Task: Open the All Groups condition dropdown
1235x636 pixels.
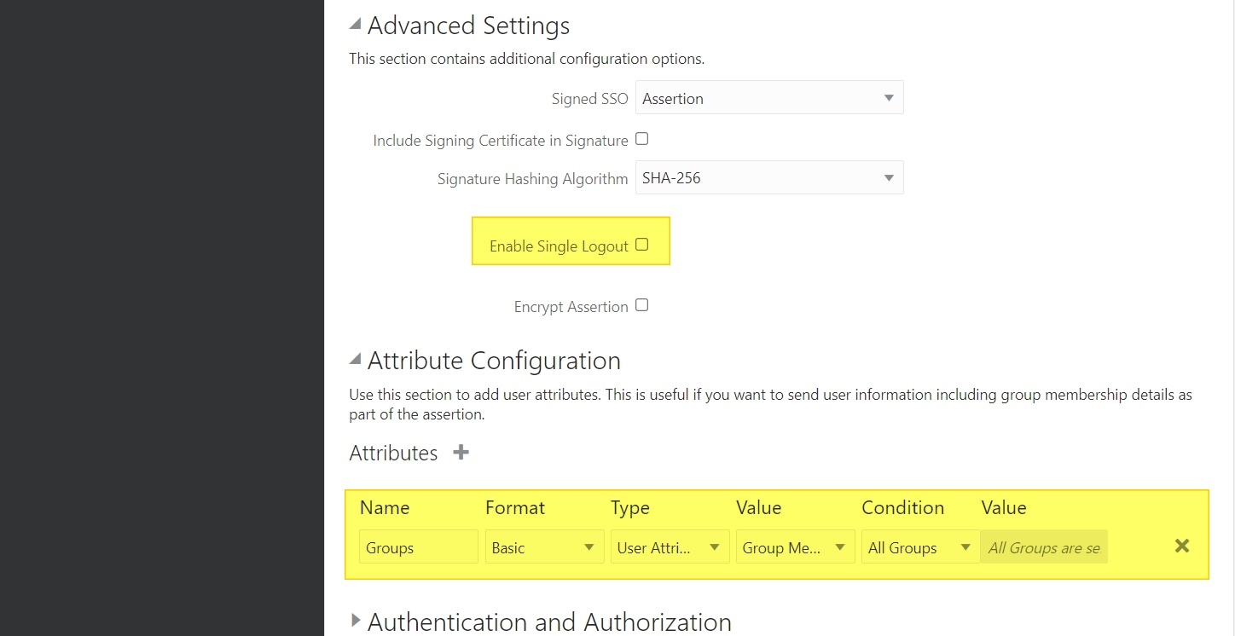Action: (x=919, y=547)
